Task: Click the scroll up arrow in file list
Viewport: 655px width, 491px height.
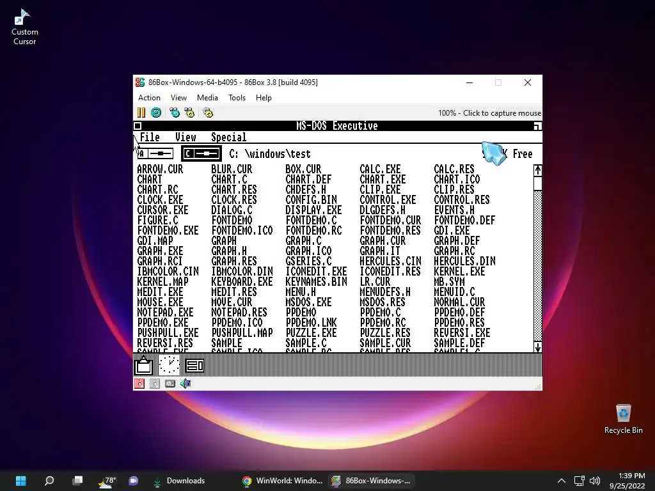Action: coord(537,170)
